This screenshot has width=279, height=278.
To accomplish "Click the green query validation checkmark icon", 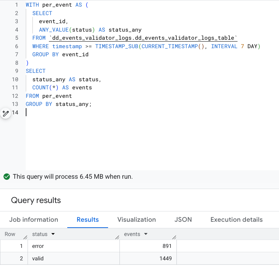I will 7,177.
